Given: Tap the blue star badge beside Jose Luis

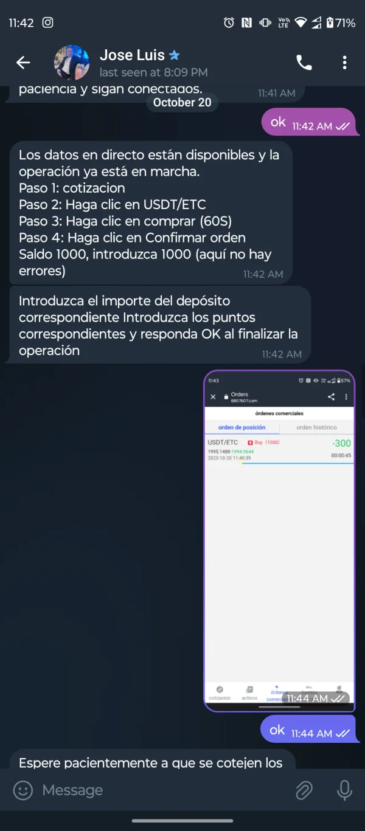Looking at the screenshot, I should coord(175,55).
